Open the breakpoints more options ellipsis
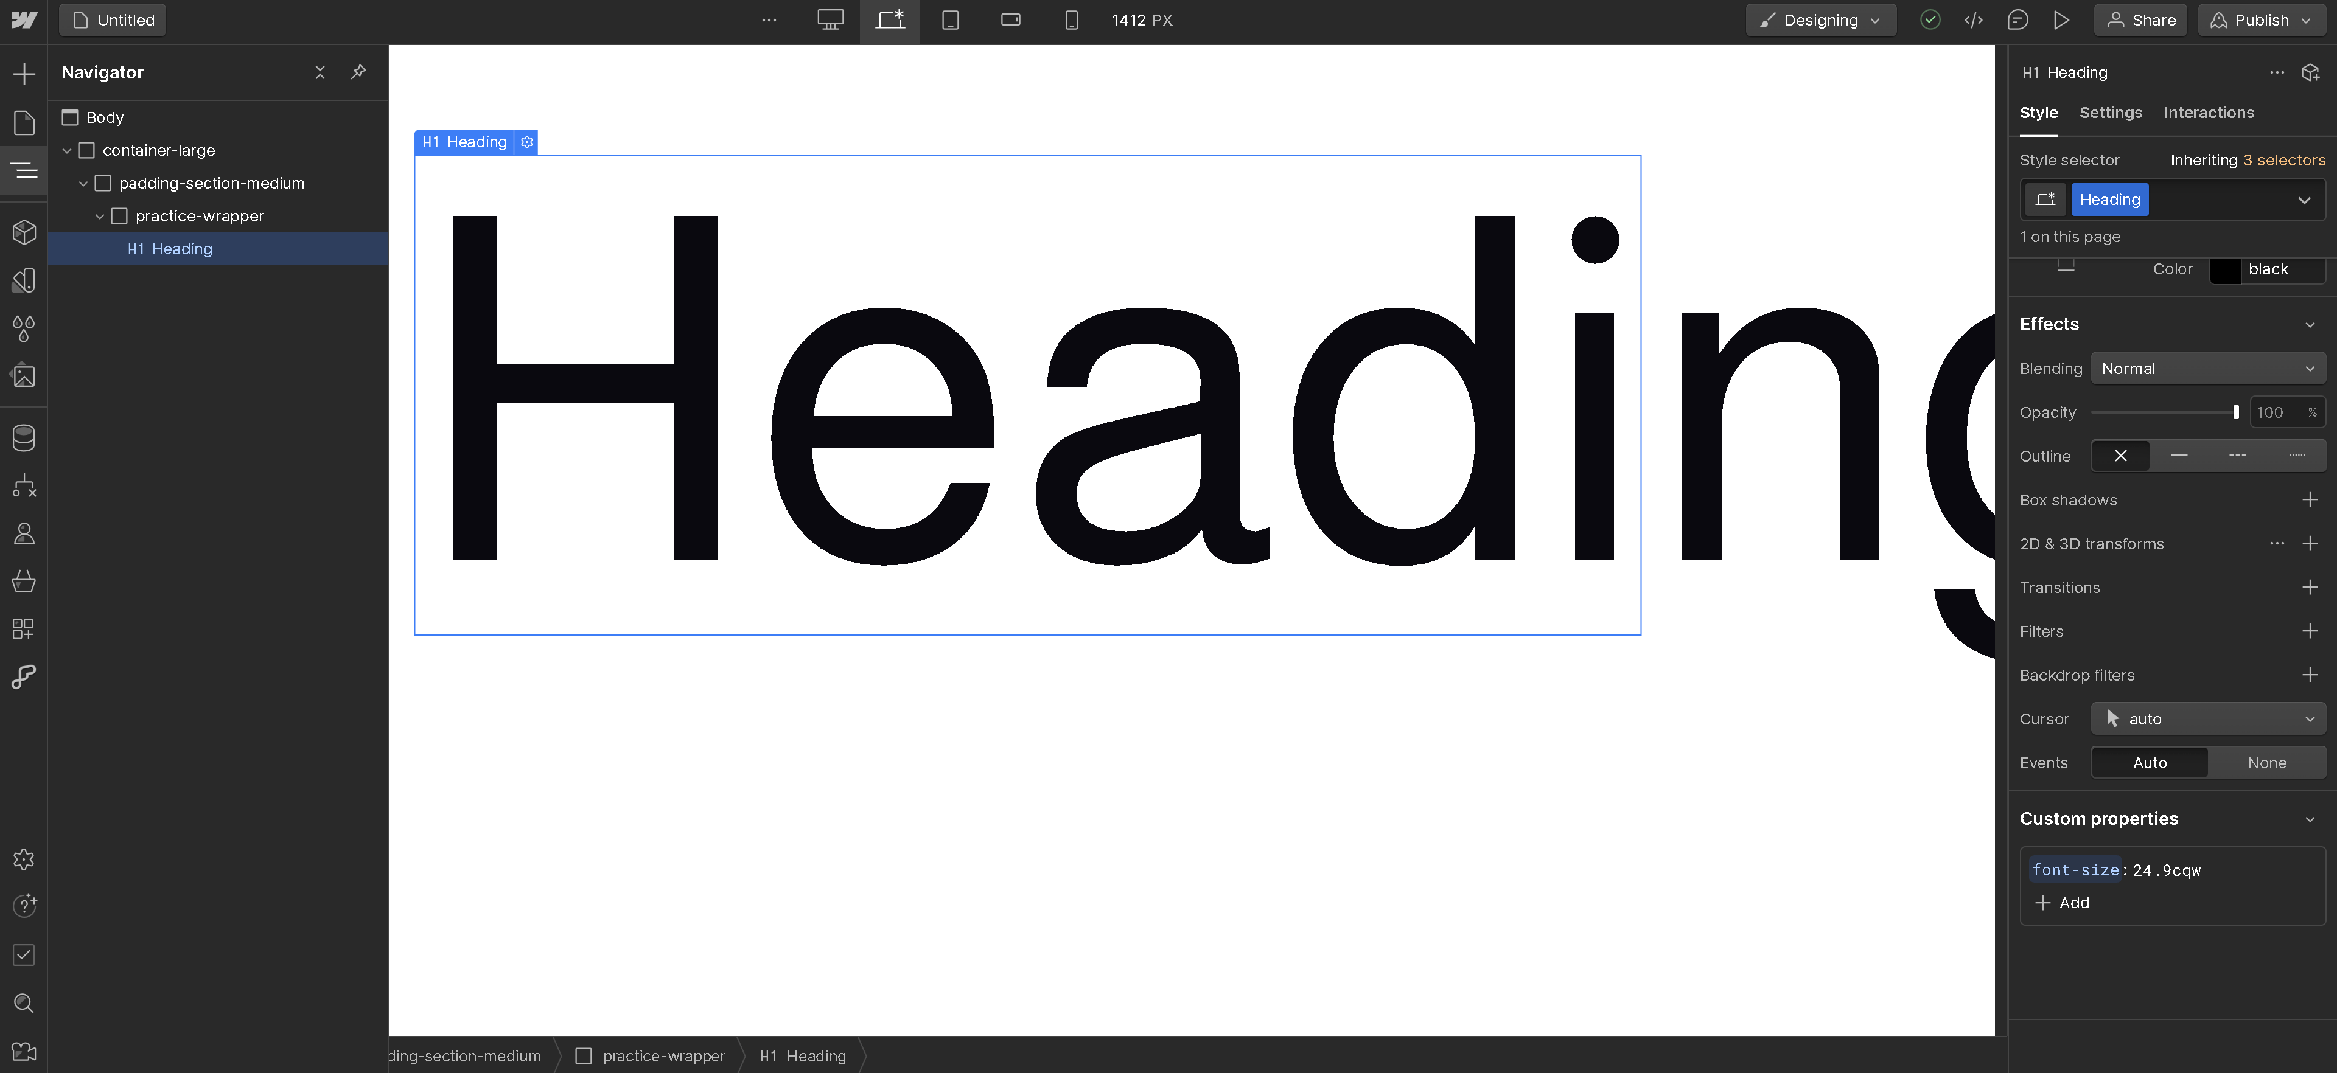The width and height of the screenshot is (2337, 1073). [769, 20]
